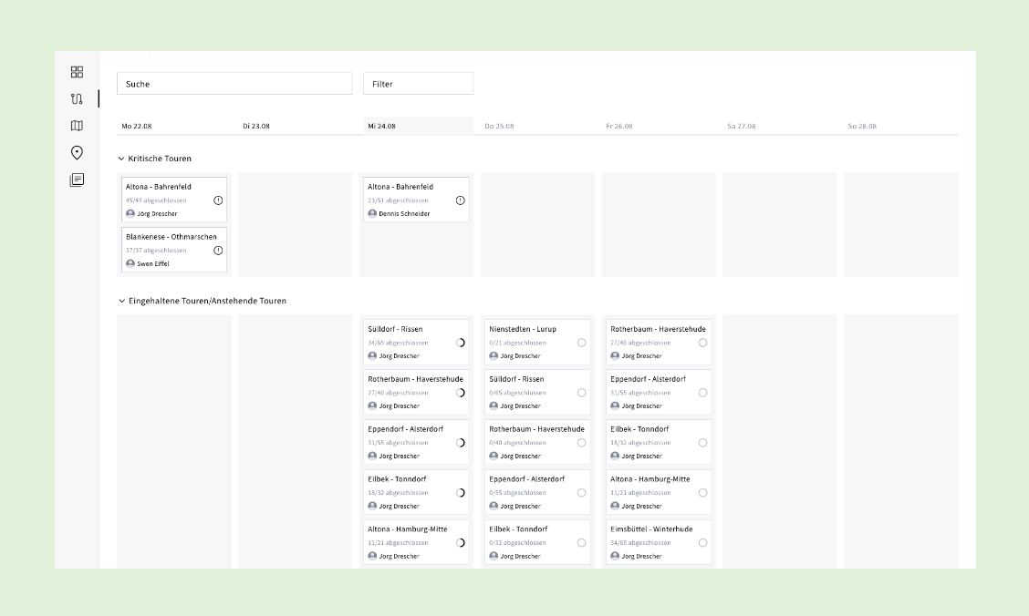Open the folded map icon in sidebar

coord(77,126)
